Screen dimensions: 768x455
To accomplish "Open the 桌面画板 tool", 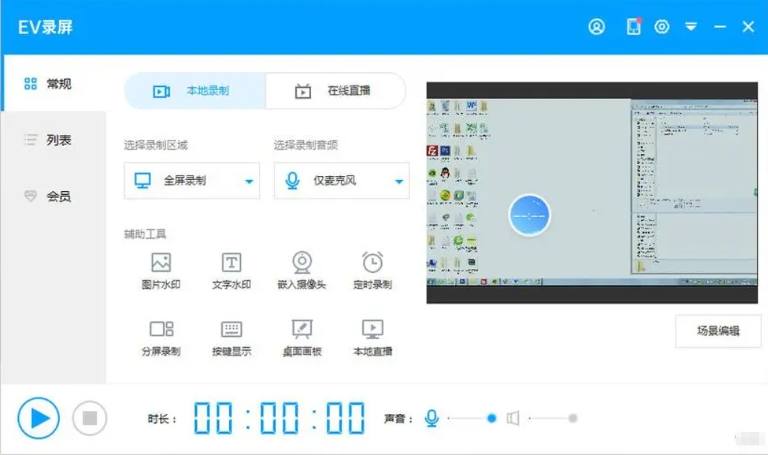I will click(301, 338).
